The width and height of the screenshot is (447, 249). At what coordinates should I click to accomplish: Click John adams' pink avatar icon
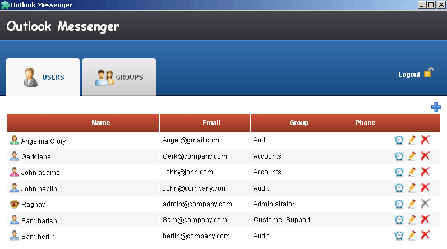point(14,172)
